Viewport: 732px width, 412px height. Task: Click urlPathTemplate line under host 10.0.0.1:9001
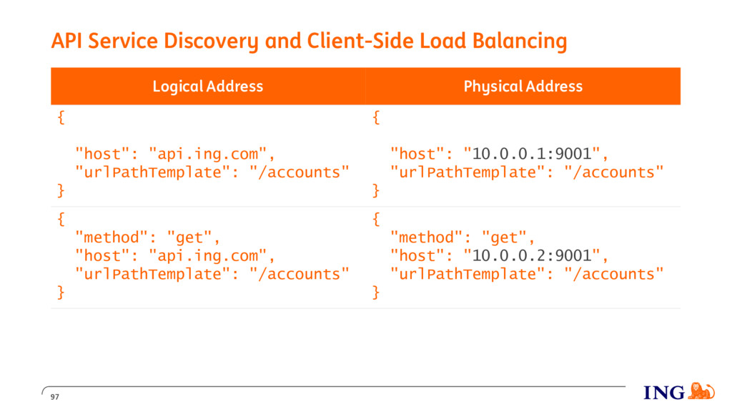pos(527,172)
